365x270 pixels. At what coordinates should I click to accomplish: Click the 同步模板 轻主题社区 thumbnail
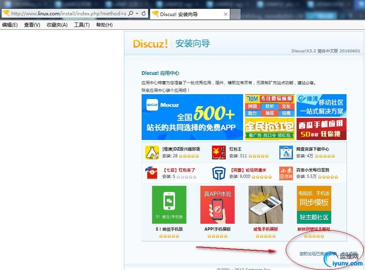314,205
